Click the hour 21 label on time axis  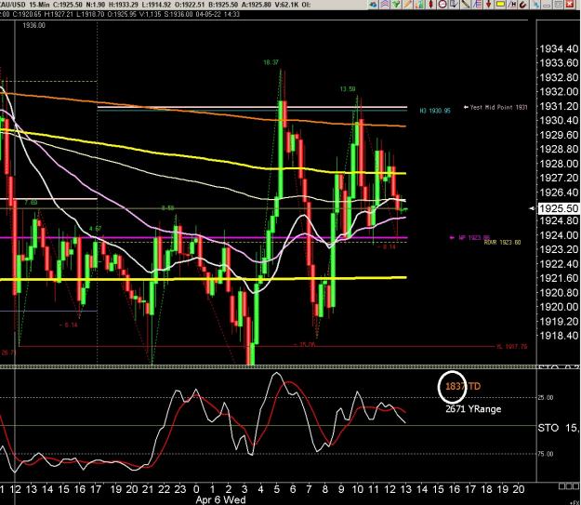tap(148, 489)
